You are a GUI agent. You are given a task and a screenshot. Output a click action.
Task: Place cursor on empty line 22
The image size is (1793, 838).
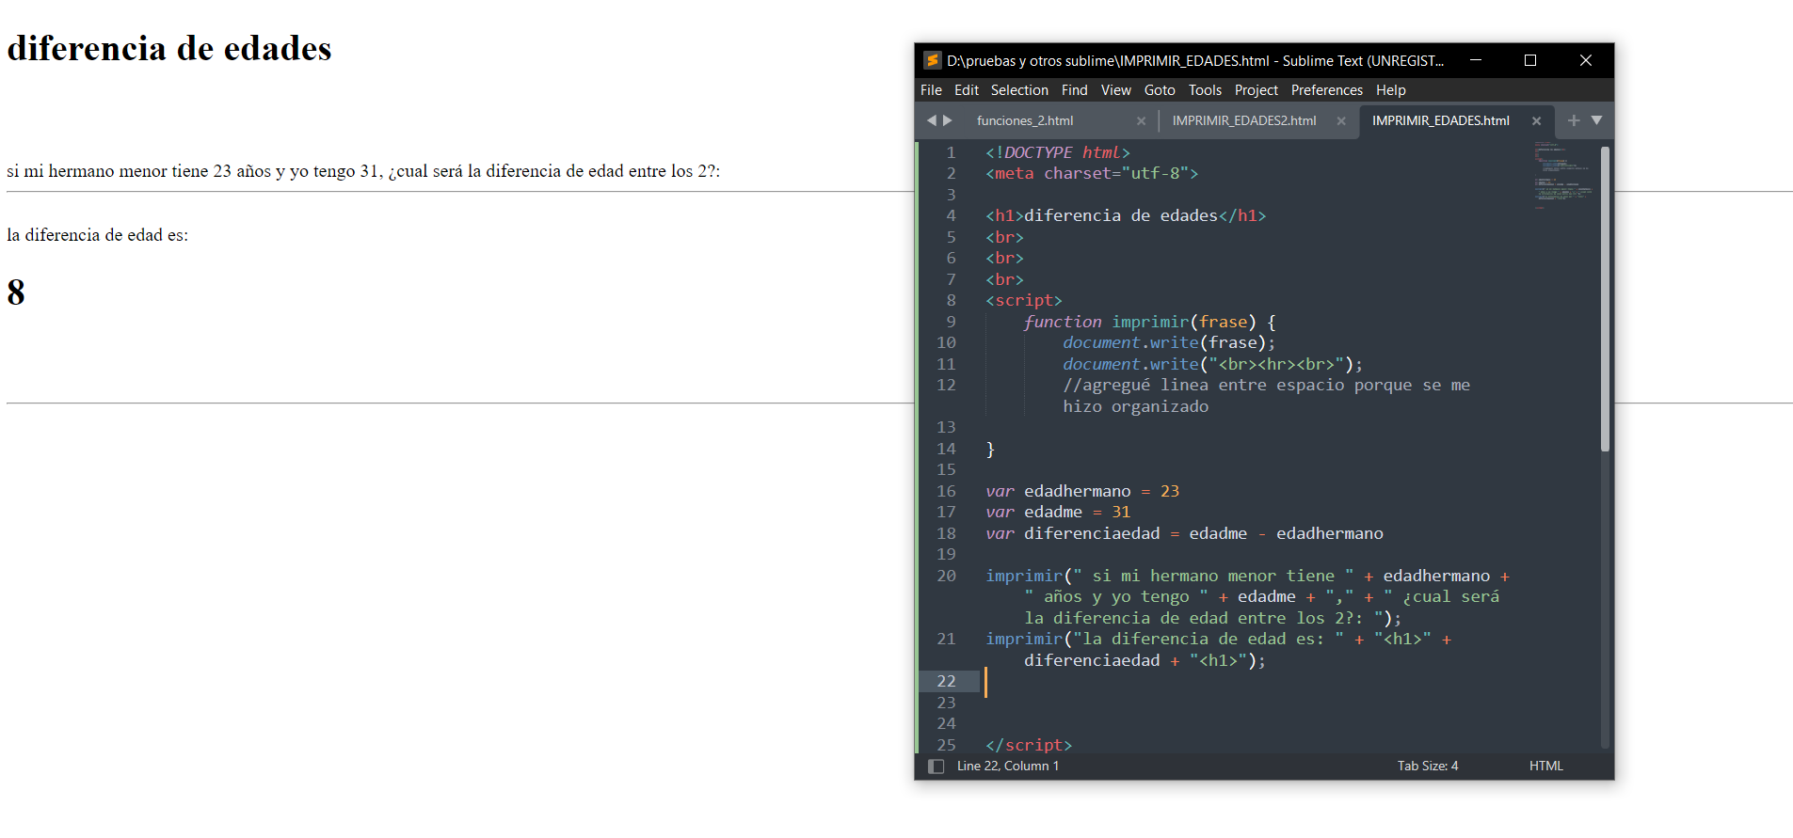1289,682
